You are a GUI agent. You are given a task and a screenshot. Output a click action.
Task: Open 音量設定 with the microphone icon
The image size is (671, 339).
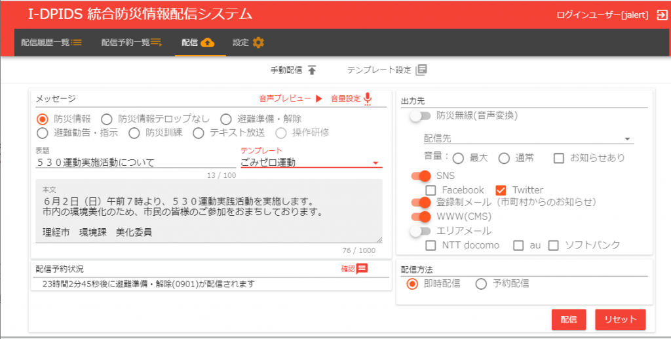(x=368, y=99)
